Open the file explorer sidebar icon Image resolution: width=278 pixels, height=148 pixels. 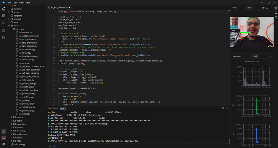pos(4,9)
